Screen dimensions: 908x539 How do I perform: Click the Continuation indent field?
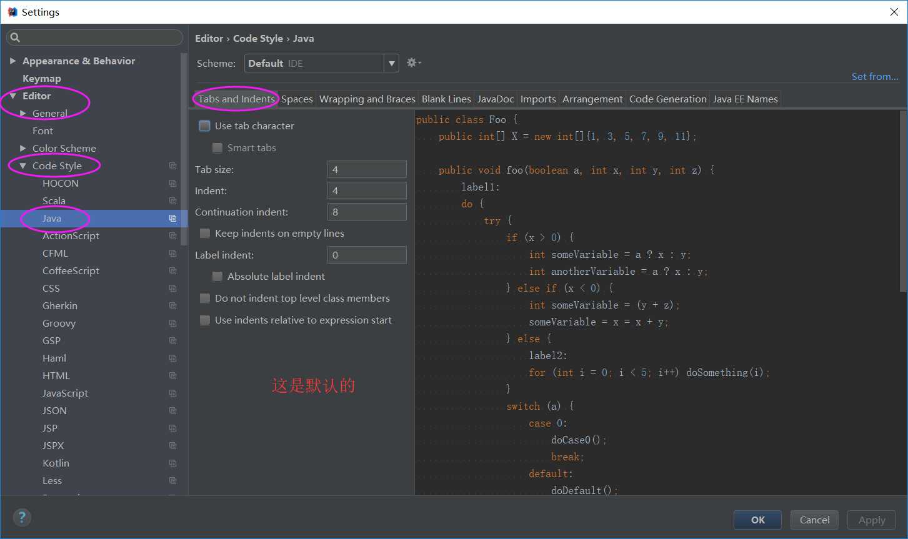367,212
